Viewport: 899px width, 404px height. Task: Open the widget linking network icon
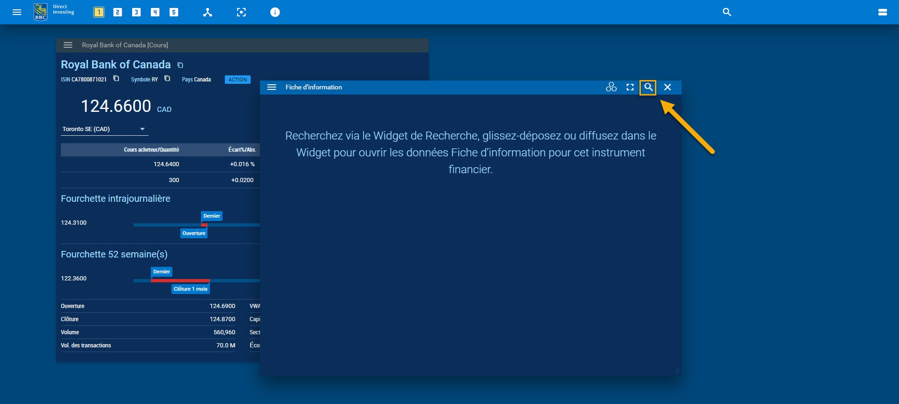pyautogui.click(x=208, y=12)
